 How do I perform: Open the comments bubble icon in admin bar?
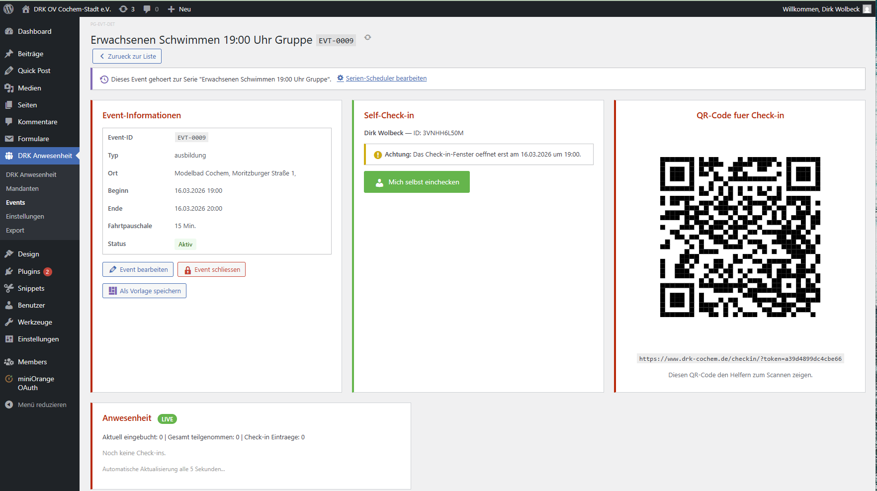(x=147, y=9)
